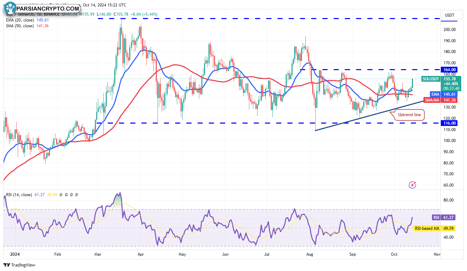Open the USDT currency selector
Screen dimensions: 467x271
coord(452,15)
